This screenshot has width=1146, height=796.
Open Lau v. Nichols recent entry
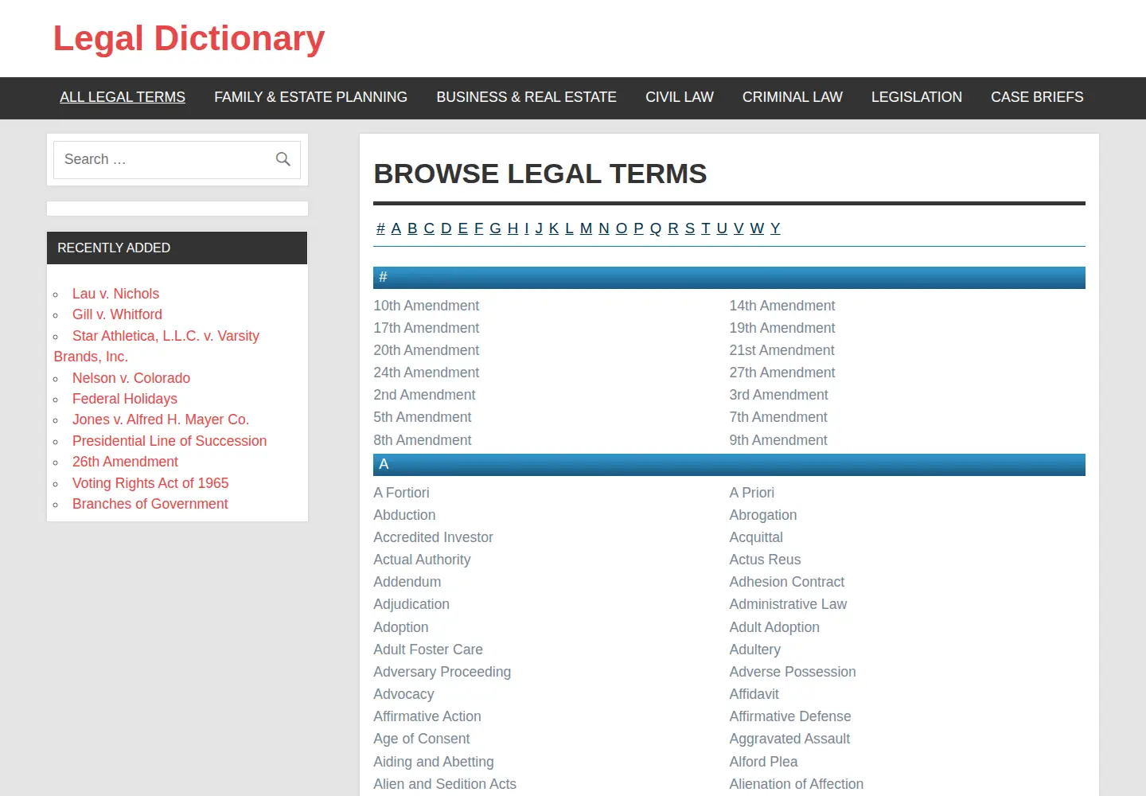tap(115, 294)
